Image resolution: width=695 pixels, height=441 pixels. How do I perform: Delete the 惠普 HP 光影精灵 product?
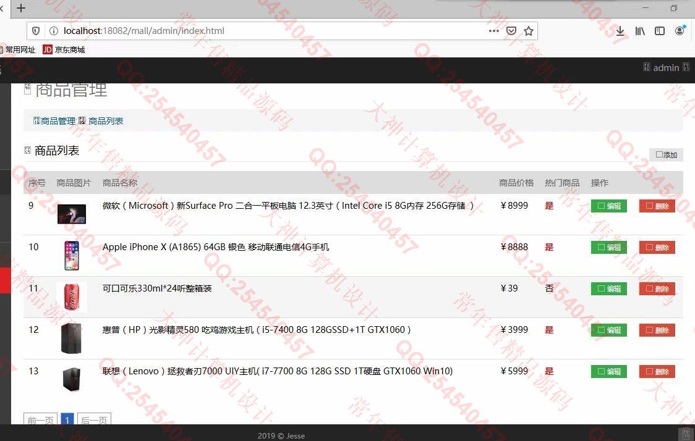pos(657,330)
